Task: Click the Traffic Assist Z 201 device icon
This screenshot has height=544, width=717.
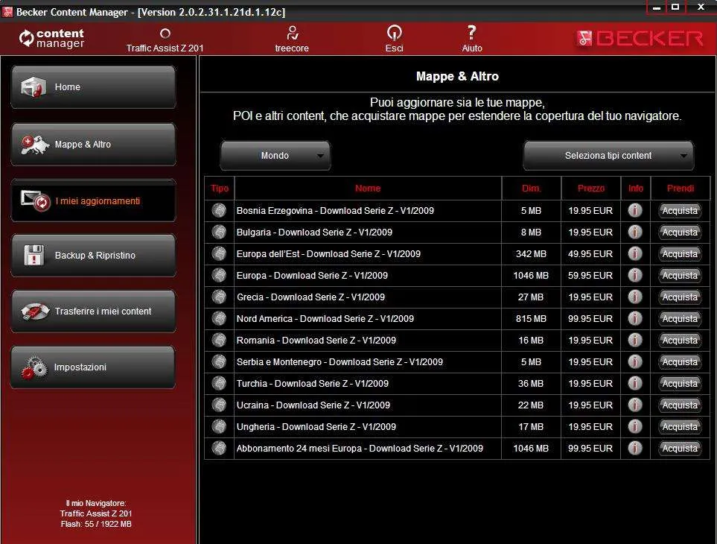Action: [x=165, y=34]
